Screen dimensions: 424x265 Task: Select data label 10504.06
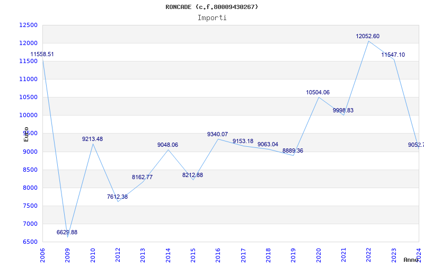coord(317,92)
